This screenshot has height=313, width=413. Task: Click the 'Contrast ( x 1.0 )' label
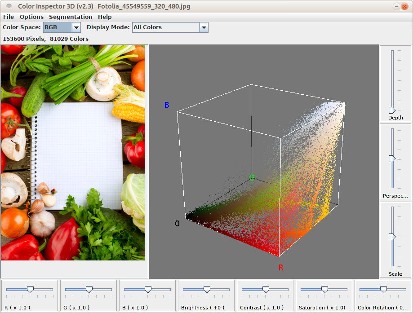click(262, 308)
